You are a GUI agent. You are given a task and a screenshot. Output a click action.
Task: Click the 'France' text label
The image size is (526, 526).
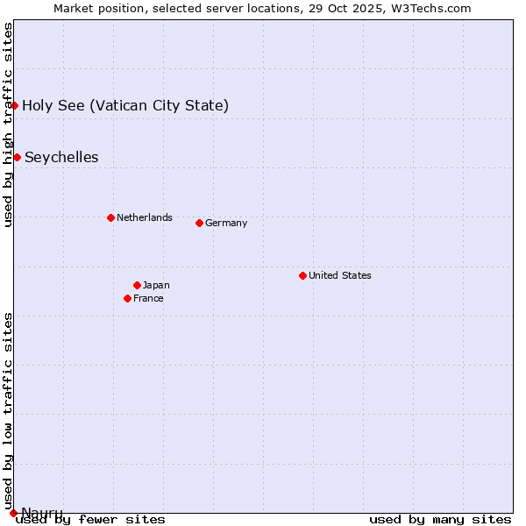click(148, 298)
